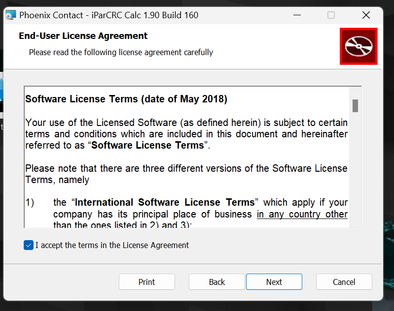The image size is (394, 311).
Task: Click the underlined 'in any country other' text
Action: 302,214
